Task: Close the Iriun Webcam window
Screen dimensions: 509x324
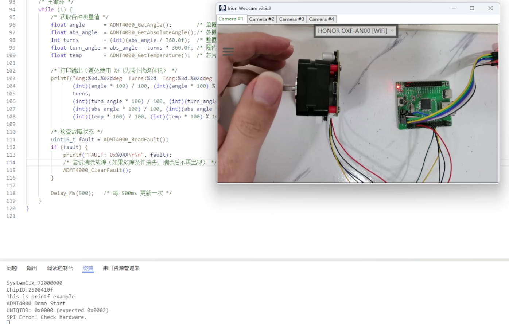Action: [490, 8]
